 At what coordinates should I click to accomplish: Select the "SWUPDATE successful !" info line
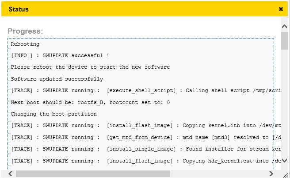coord(60,56)
